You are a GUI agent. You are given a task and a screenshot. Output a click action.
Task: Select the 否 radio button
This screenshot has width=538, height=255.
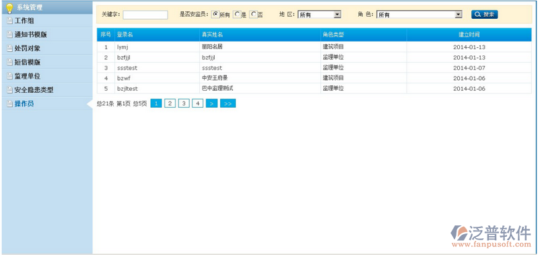pos(253,14)
